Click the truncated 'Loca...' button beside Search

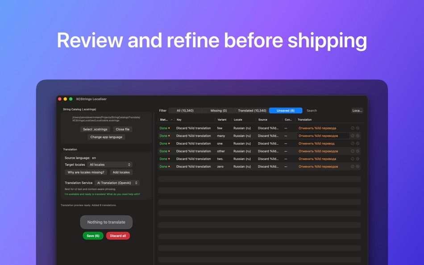[357, 111]
